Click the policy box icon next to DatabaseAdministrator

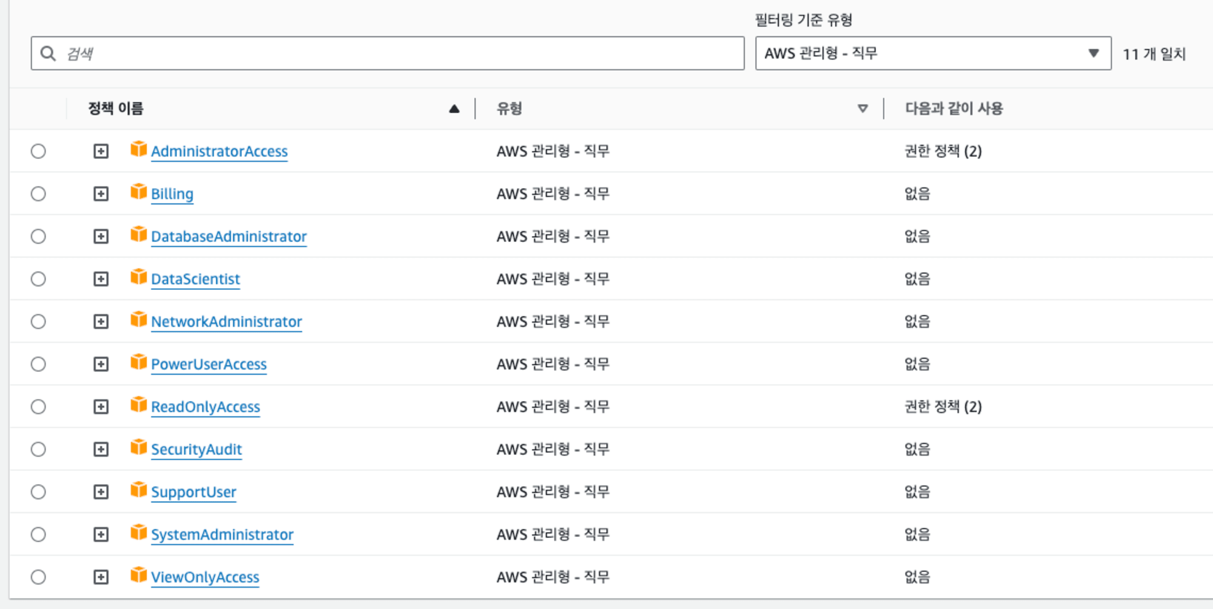[x=138, y=234]
